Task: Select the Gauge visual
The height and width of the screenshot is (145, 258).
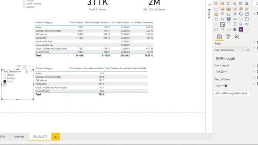Action: (x=235, y=19)
